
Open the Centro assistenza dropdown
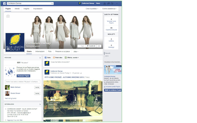coord(109,9)
